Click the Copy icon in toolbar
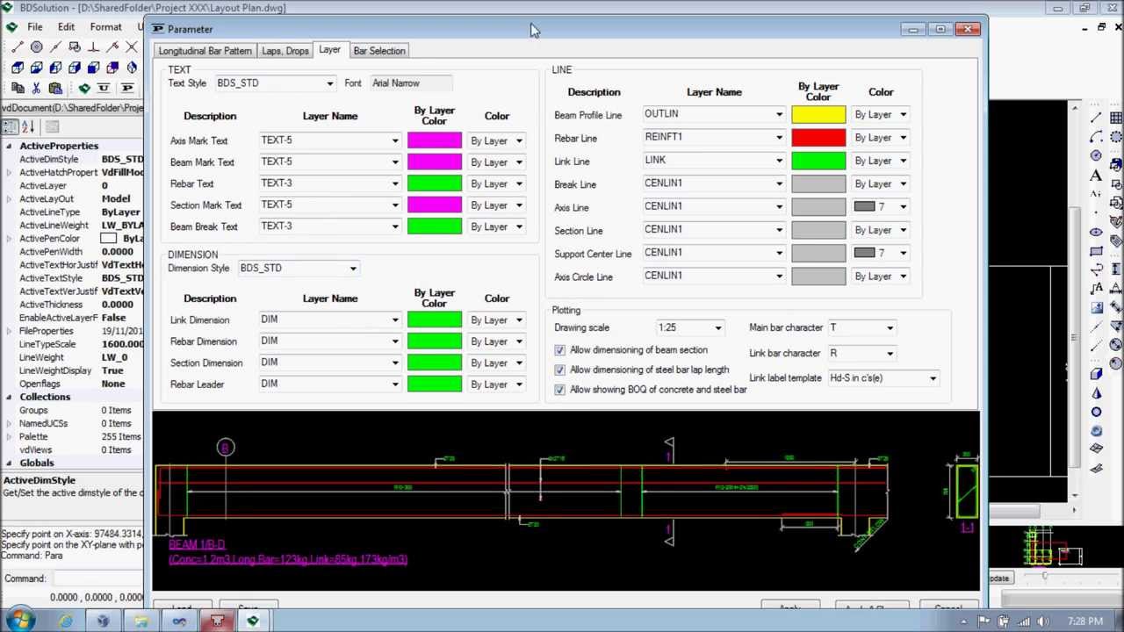This screenshot has width=1124, height=632. coord(18,88)
